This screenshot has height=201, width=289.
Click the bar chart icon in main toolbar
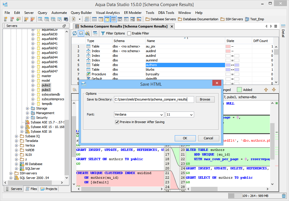(139, 19)
